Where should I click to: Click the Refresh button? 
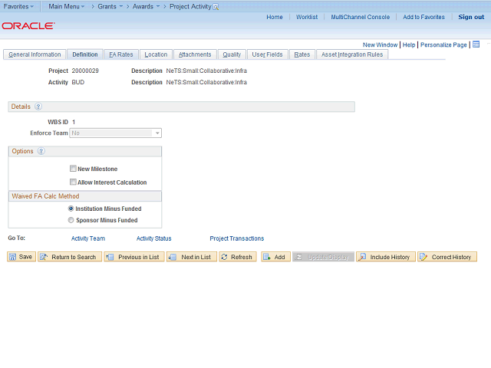point(238,257)
